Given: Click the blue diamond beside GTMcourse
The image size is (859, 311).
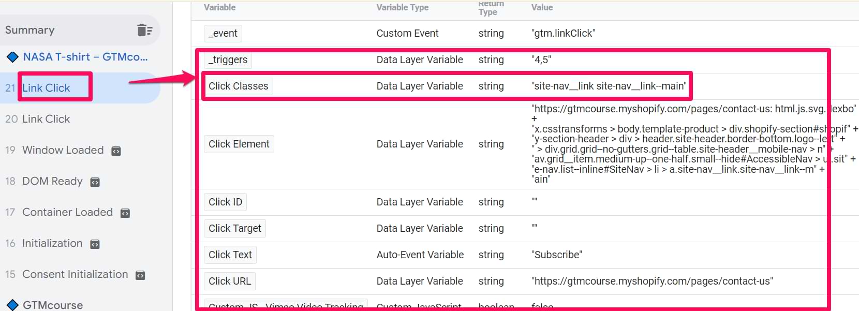Looking at the screenshot, I should tap(12, 305).
